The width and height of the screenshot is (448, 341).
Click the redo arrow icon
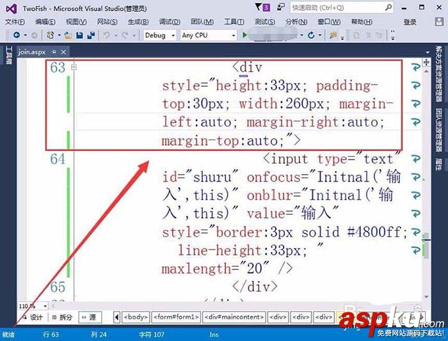(x=125, y=35)
